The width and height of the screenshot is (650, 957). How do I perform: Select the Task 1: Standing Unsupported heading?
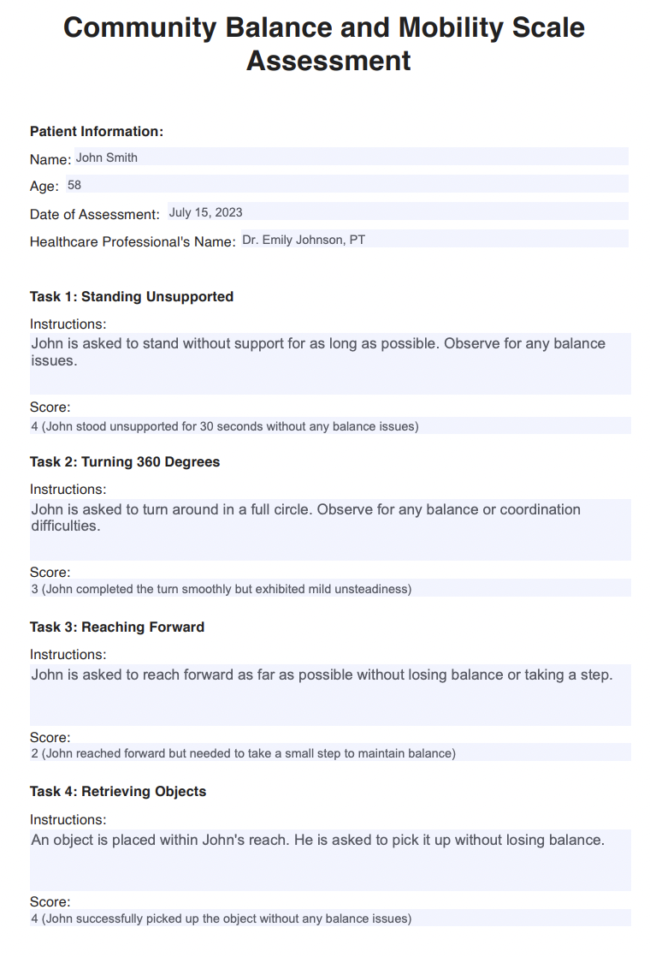(132, 296)
